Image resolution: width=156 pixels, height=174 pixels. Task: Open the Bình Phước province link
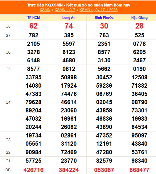point(104,18)
